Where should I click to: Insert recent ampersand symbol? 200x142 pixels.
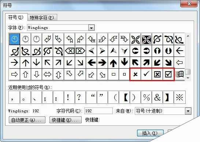click(157, 97)
